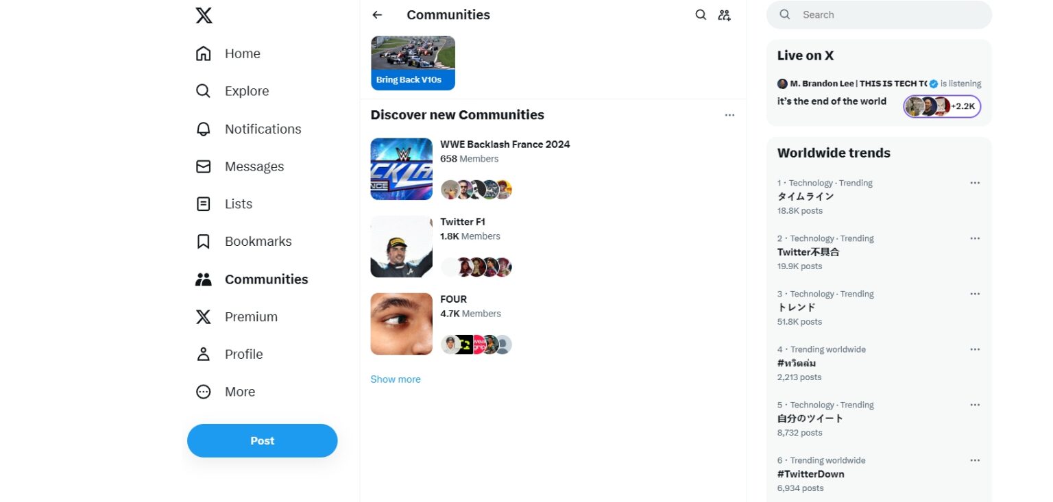
Task: Open the Home icon in the sidebar
Action: tap(203, 53)
